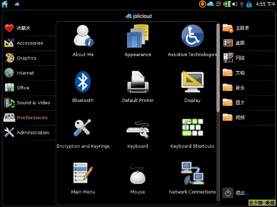Screen dimensions: 277x207
Task: Open the battery status indicator
Action: click(x=227, y=4)
